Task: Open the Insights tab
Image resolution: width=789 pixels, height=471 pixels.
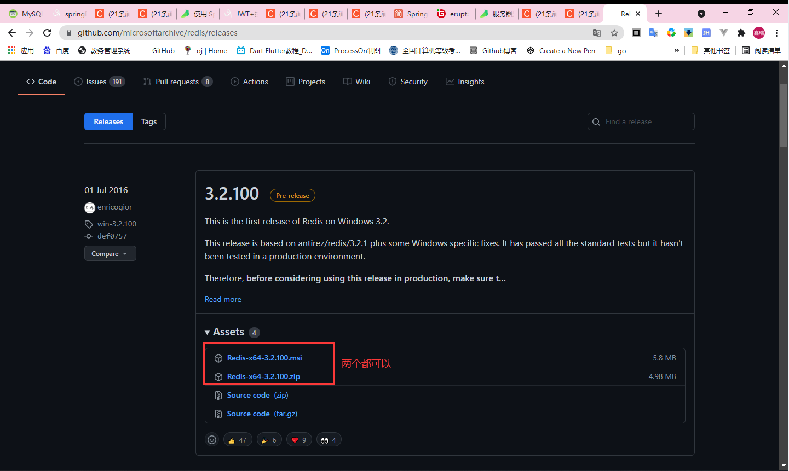Action: [x=465, y=82]
